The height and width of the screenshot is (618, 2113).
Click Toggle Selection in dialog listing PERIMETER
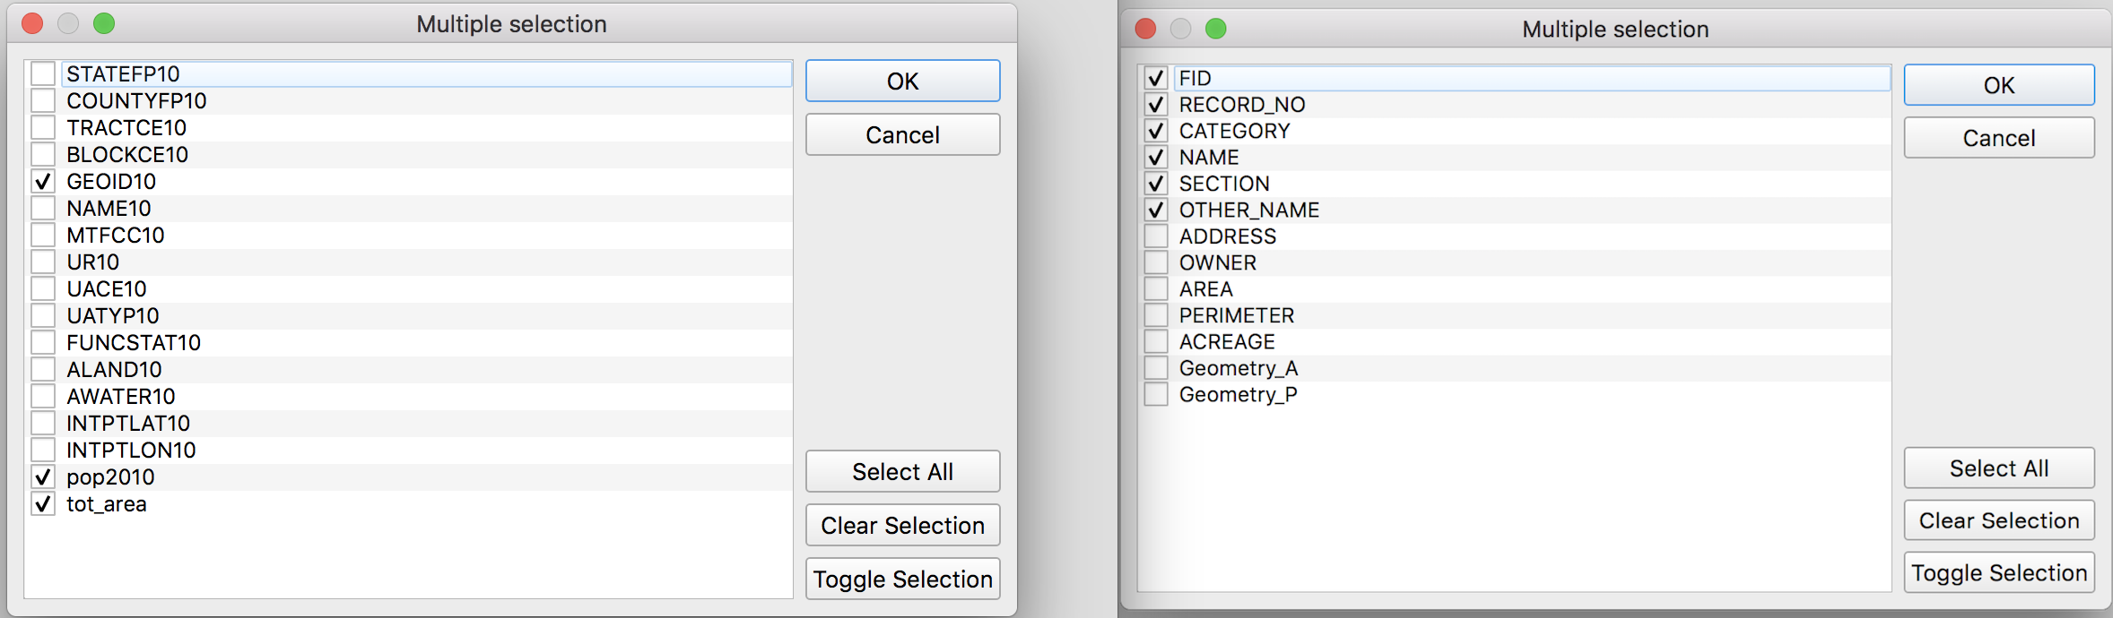click(x=1998, y=573)
